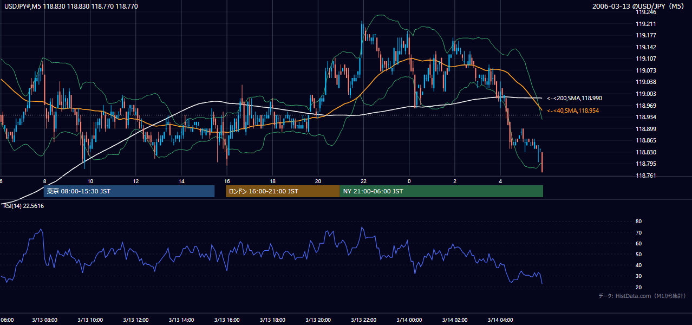Click hour tick 4 under the price chart
The height and width of the screenshot is (325, 692).
[500, 181]
